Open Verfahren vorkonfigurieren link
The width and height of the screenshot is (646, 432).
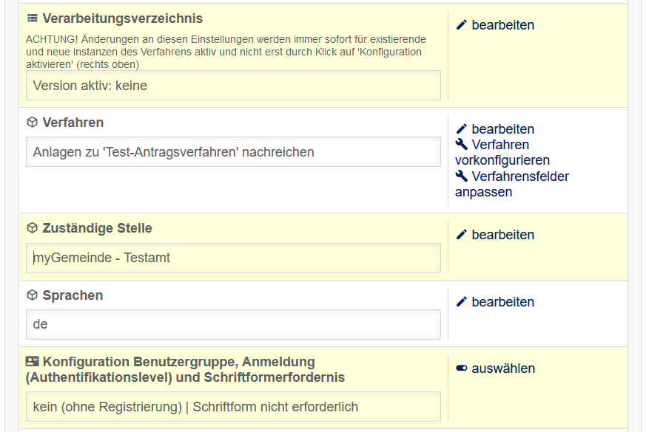[502, 152]
